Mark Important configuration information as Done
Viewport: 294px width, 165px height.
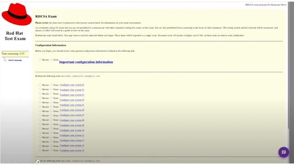tap(51, 59)
